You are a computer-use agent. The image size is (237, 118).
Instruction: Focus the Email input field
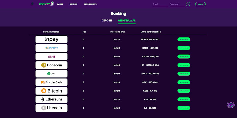click(x=160, y=4)
